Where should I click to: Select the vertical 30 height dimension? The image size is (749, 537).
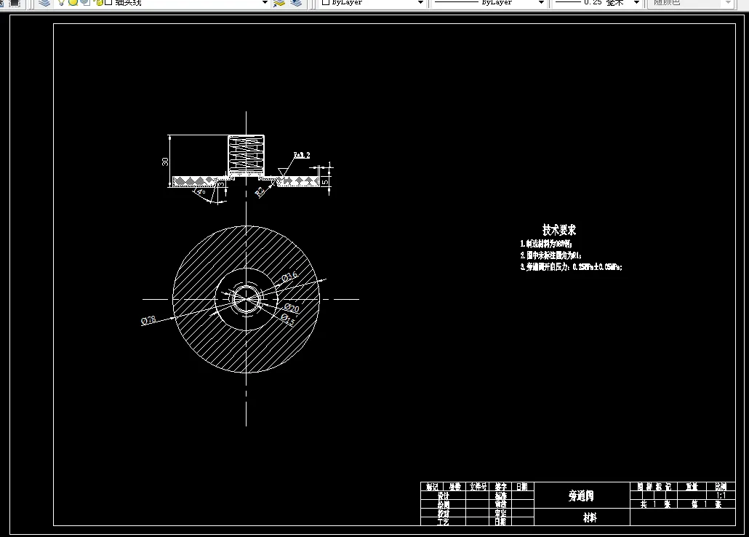[x=165, y=162]
